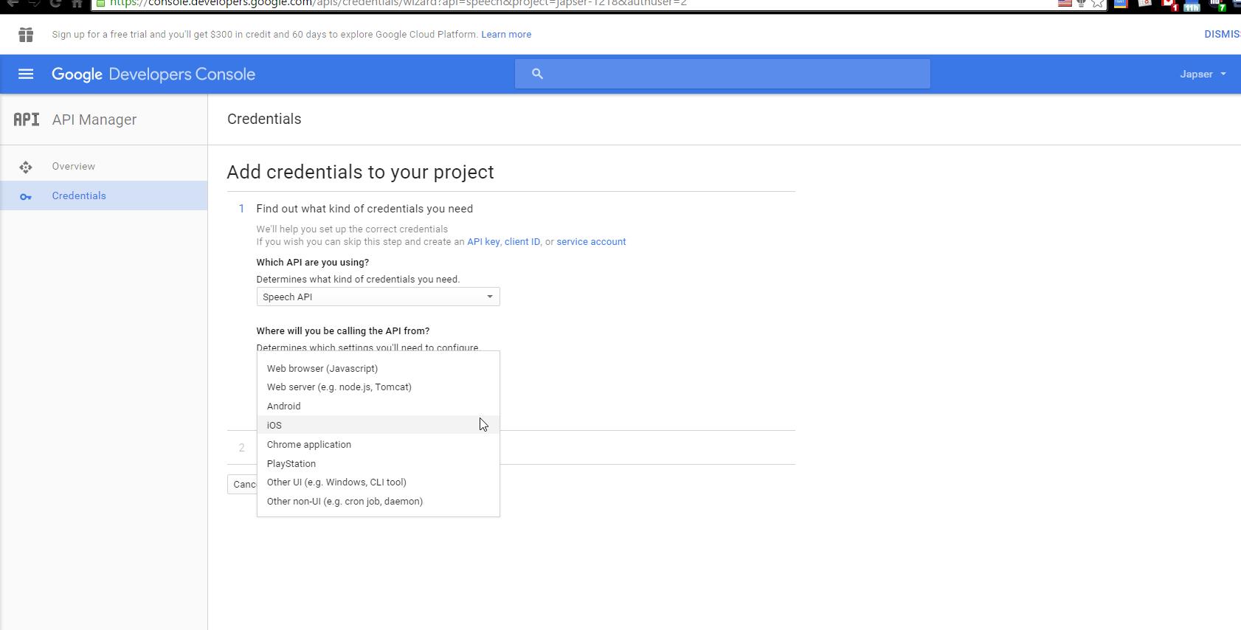Go to Overview in the sidebar
The height and width of the screenshot is (630, 1241).
tap(103, 166)
